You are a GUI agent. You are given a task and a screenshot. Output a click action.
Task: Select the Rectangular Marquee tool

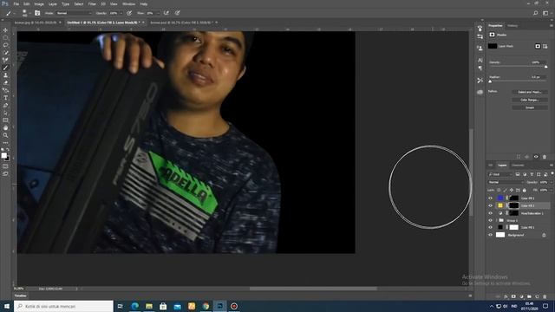click(x=5, y=38)
